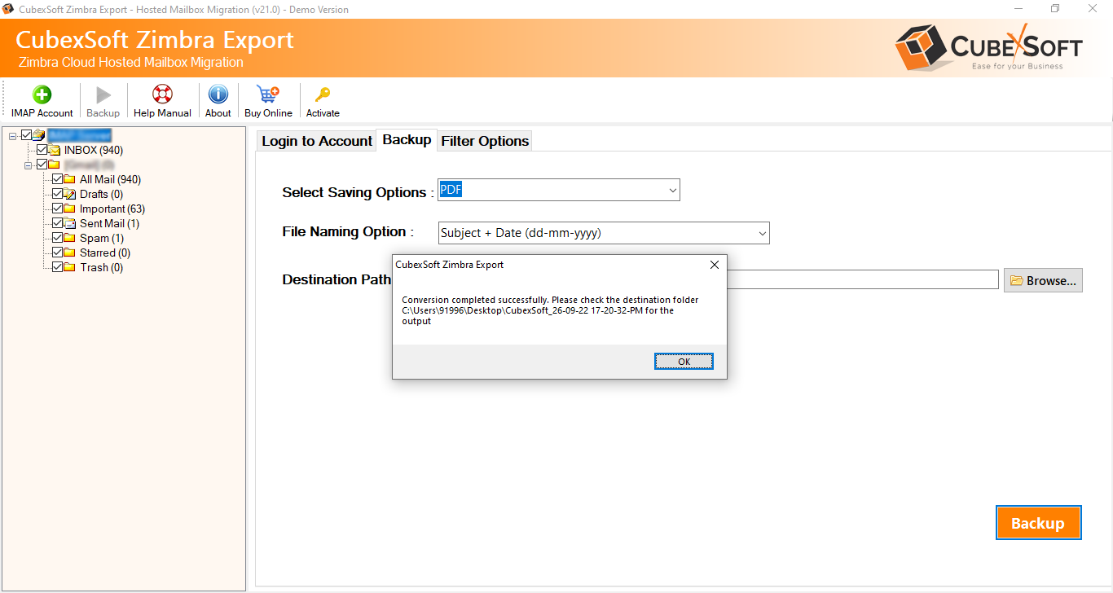This screenshot has width=1113, height=593.
Task: Select the Trash (0) label
Action: tap(101, 267)
